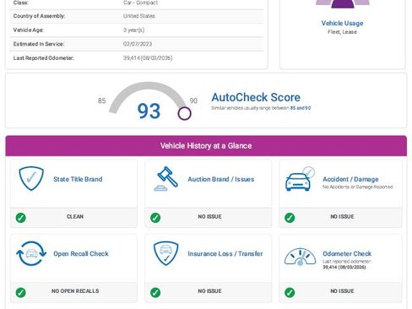
Task: Click the State Title Brand shield icon
Action: point(31,178)
